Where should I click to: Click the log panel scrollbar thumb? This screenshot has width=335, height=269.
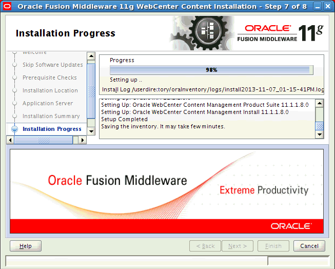pos(320,126)
